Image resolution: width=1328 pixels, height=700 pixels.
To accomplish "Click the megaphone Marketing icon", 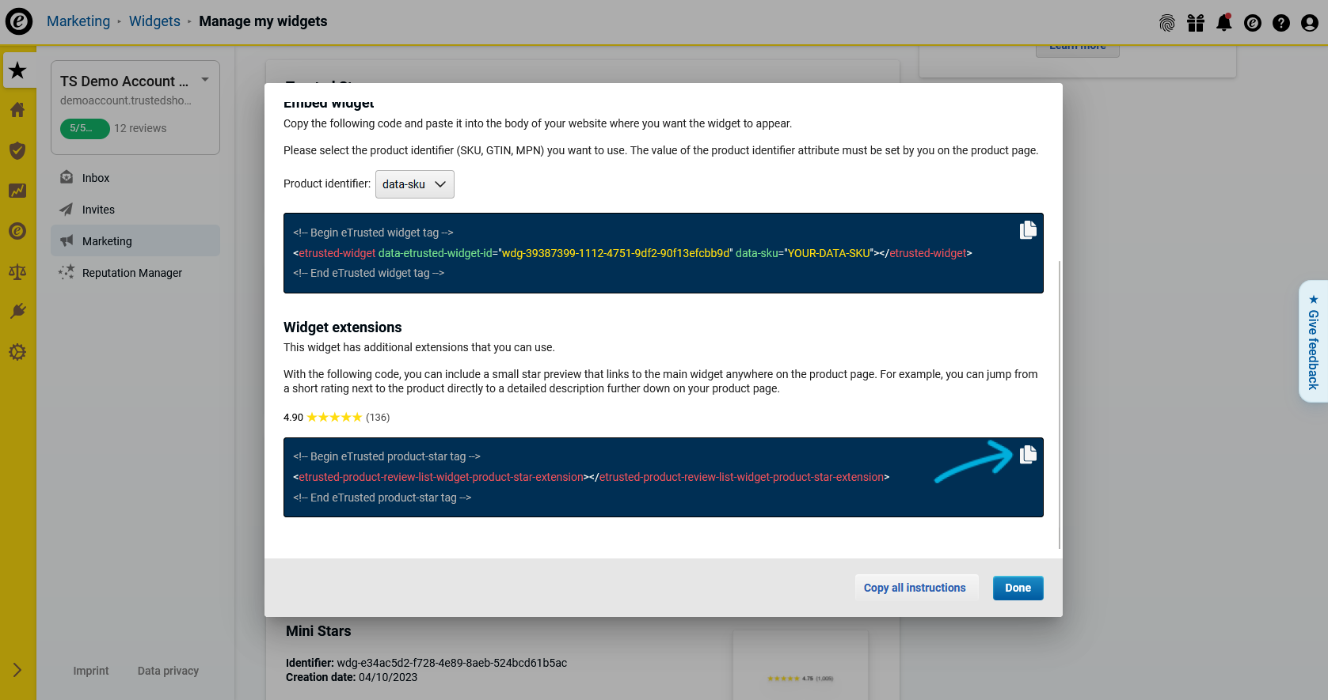I will tap(67, 240).
